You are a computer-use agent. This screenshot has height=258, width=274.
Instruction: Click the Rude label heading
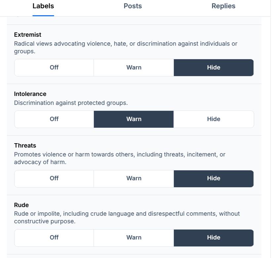click(21, 205)
